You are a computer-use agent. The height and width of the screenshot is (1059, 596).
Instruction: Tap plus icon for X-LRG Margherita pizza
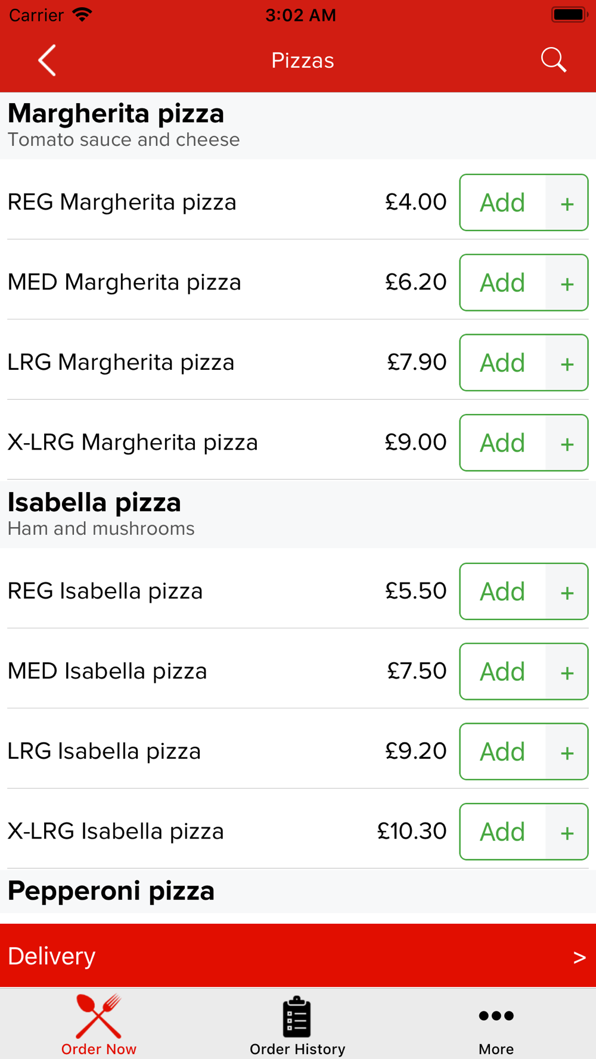click(567, 443)
